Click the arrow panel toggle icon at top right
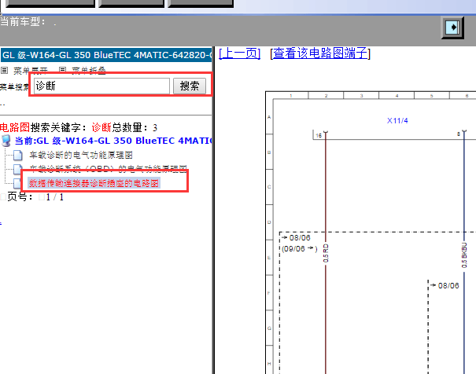The width and height of the screenshot is (476, 374). tap(452, 27)
